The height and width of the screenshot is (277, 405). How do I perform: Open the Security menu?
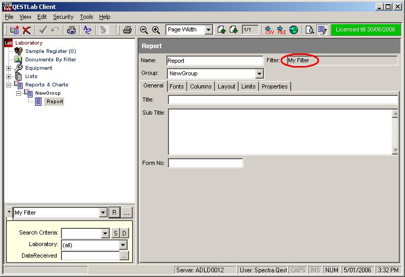click(x=63, y=17)
